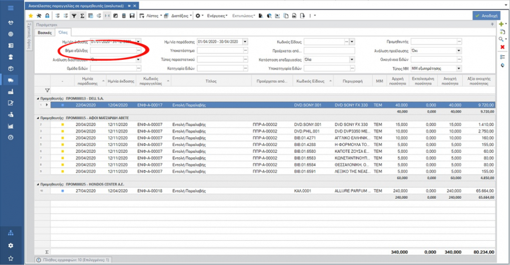Click the green plus add icon

[501, 24]
